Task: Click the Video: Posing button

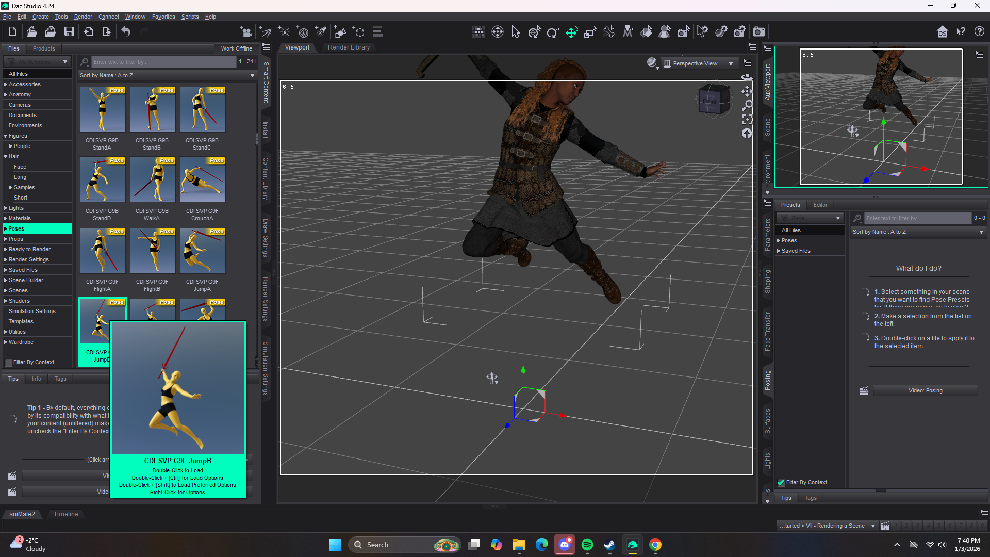Action: pos(925,391)
